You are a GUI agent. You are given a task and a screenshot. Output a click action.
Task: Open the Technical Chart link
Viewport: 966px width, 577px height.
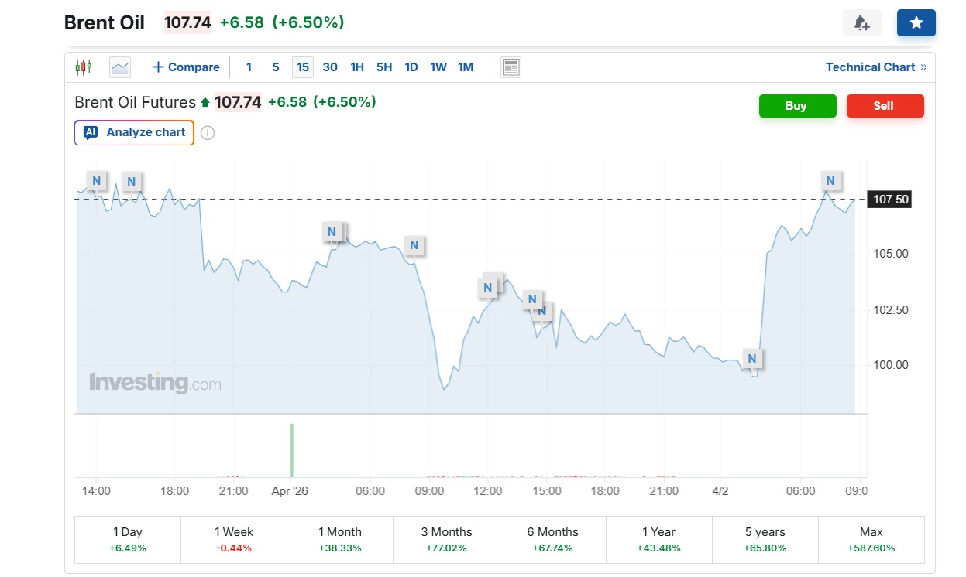point(875,67)
